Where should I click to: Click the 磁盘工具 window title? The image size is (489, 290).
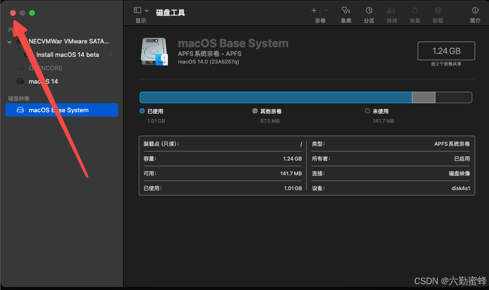[x=170, y=12]
